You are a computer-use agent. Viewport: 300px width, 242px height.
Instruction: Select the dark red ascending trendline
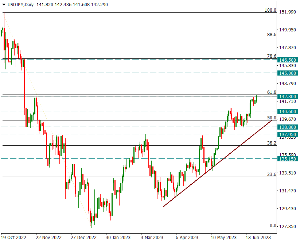click(217, 164)
